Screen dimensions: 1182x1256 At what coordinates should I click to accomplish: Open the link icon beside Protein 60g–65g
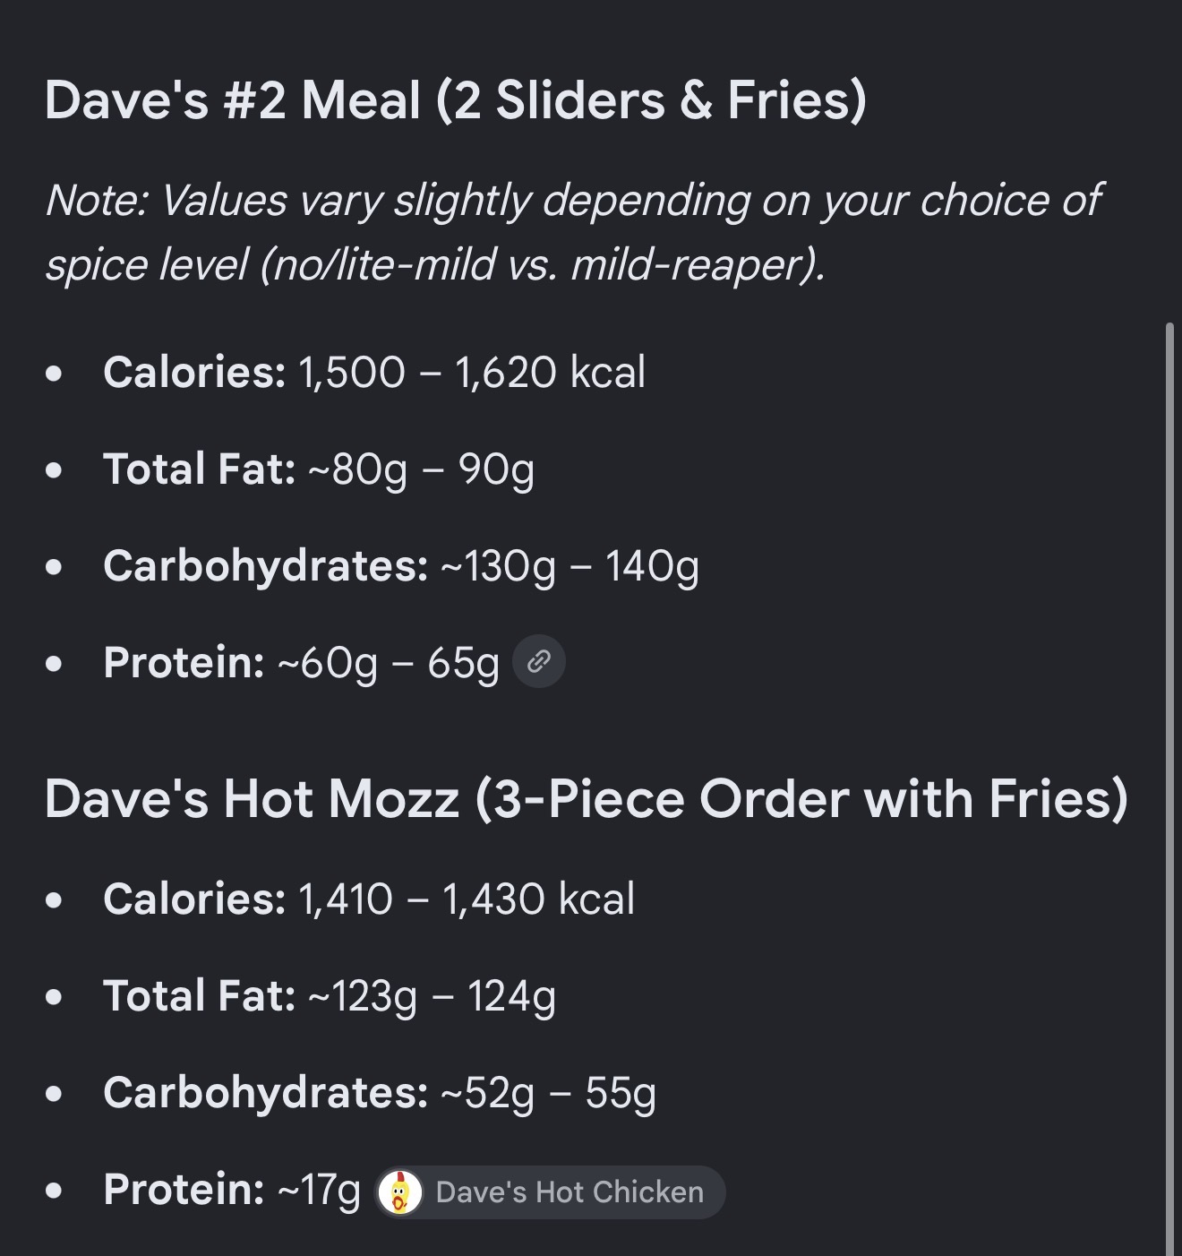[538, 662]
